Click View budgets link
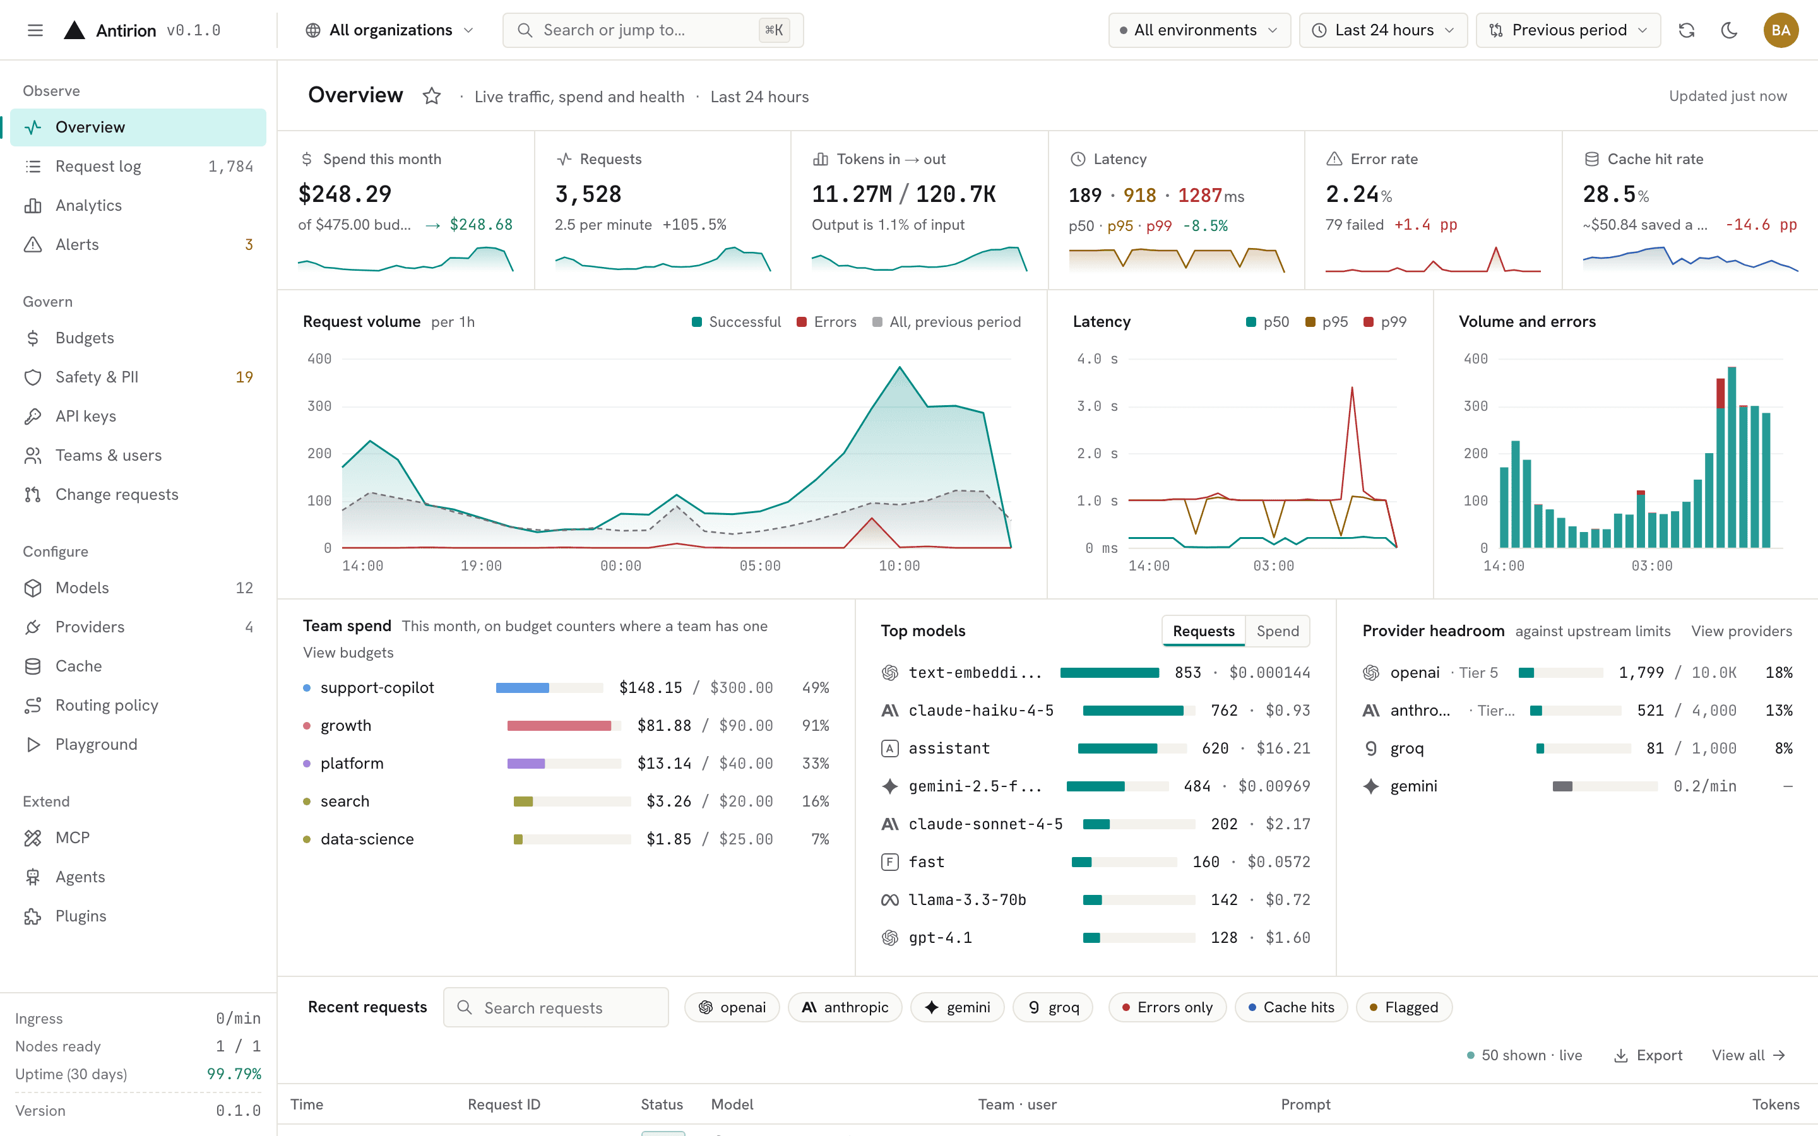The height and width of the screenshot is (1136, 1818). click(x=348, y=652)
